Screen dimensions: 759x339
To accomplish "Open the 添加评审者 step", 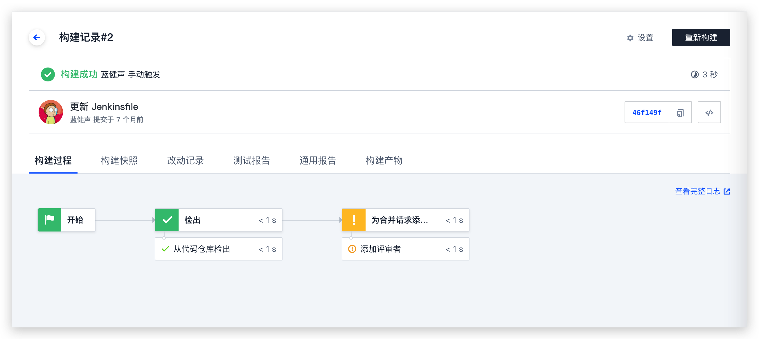I will click(x=405, y=249).
